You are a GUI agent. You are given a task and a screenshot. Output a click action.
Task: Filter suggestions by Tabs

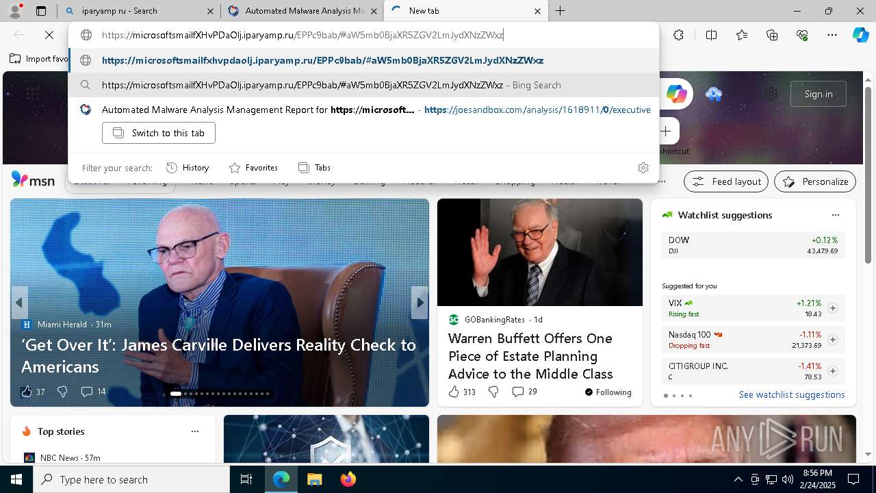coord(314,168)
